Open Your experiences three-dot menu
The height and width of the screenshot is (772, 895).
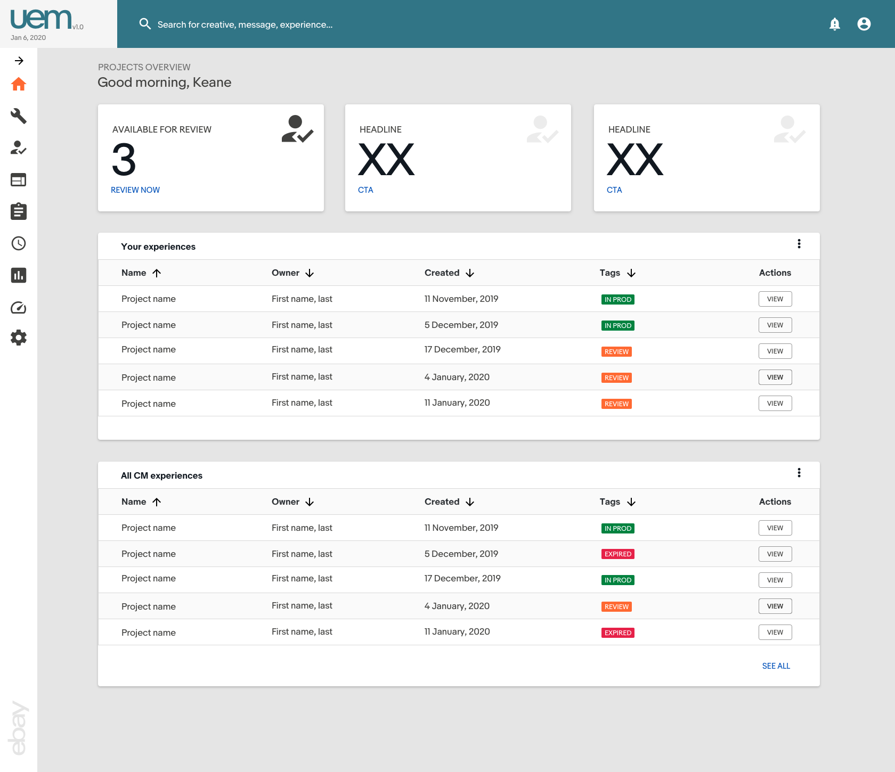tap(799, 244)
